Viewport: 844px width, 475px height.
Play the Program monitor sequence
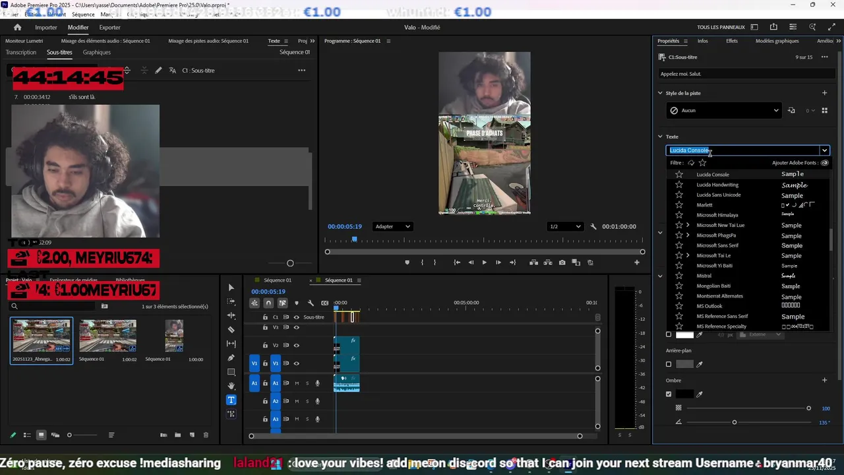point(484,263)
